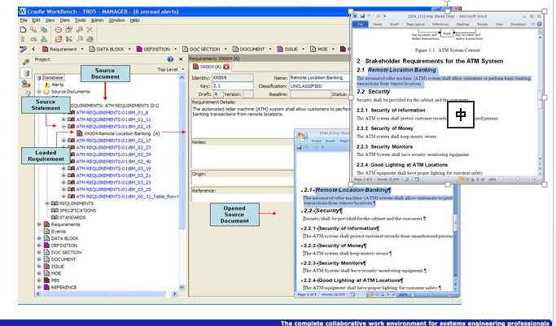Click the open folder icon in toolbar
The image size is (556, 326).
point(58,39)
